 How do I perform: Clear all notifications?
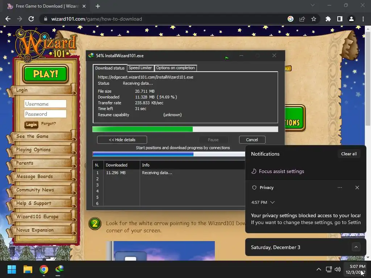point(349,154)
